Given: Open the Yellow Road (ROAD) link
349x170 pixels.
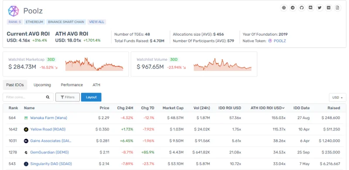Looking at the screenshot, I should [48, 130].
